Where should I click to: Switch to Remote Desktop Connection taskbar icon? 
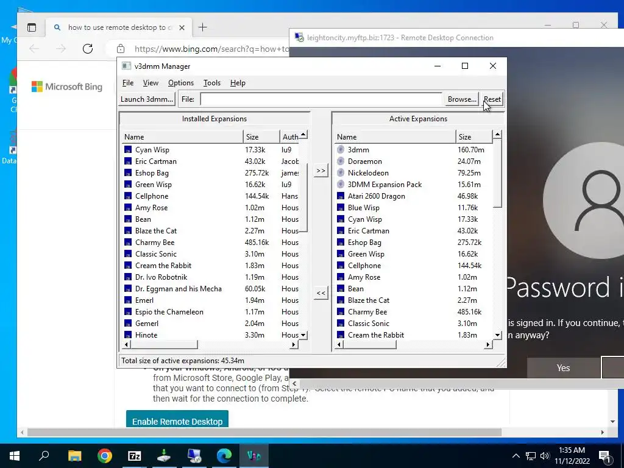point(194,456)
